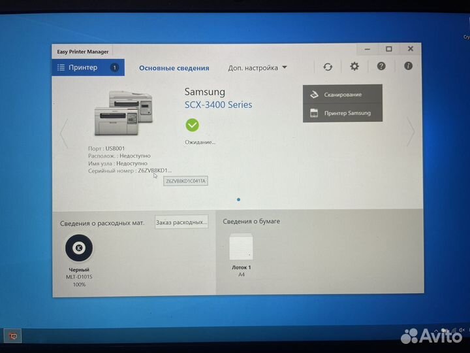Viewport: 470px width, 353px height.
Task: Click the Сведения о расходных мат. heading
Action: [102, 223]
